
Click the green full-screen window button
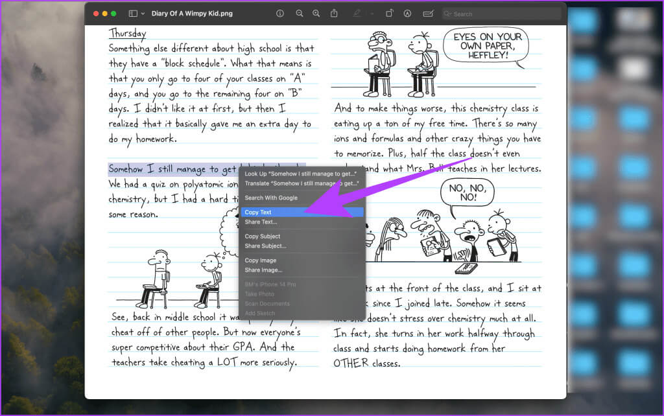(113, 14)
